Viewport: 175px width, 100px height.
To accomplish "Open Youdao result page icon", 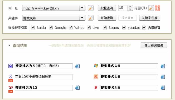I will [x=163, y=88].
